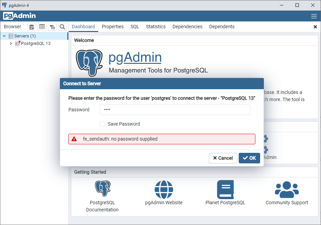Cancel the Connect to Server dialog
Viewport: 321px width, 225px height.
[223, 158]
